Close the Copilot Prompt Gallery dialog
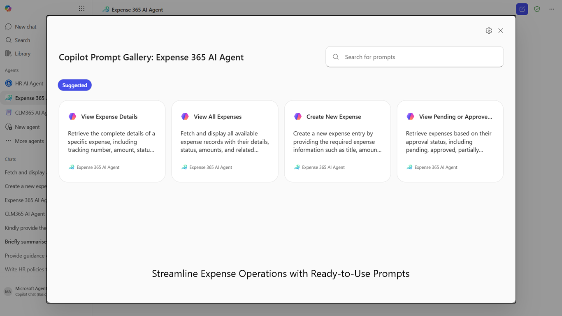 pyautogui.click(x=501, y=30)
